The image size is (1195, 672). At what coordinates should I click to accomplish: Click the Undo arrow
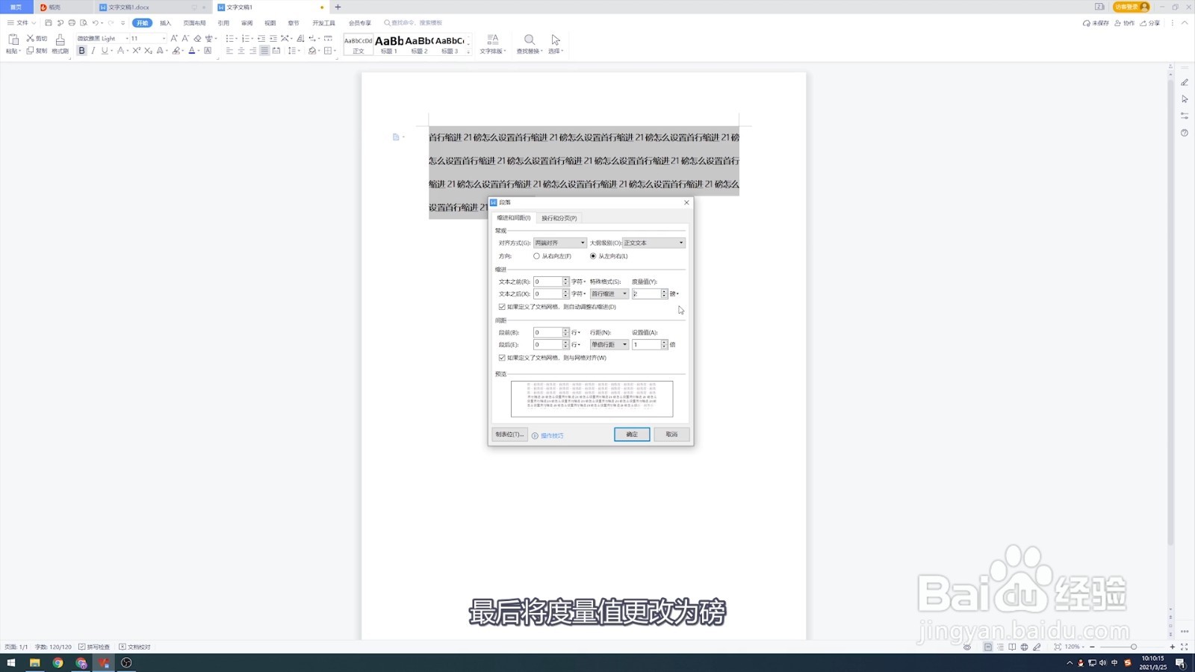(x=95, y=23)
